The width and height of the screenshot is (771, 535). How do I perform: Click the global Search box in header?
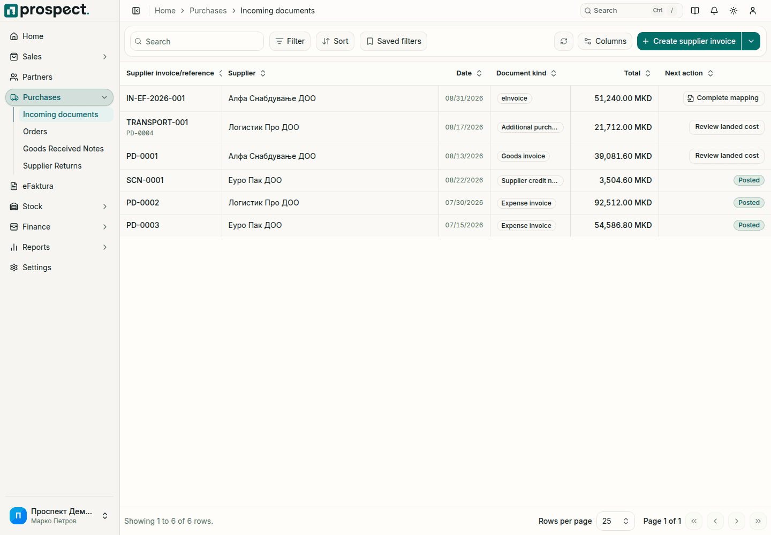pyautogui.click(x=632, y=11)
